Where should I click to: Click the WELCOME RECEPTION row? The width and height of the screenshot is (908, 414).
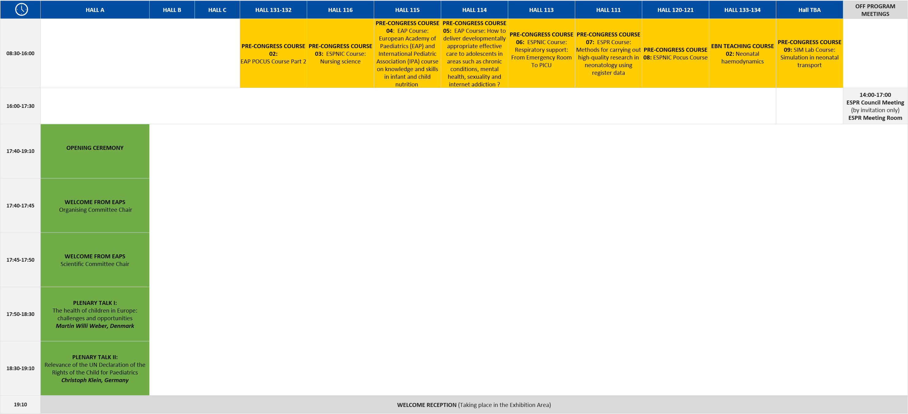coord(474,405)
